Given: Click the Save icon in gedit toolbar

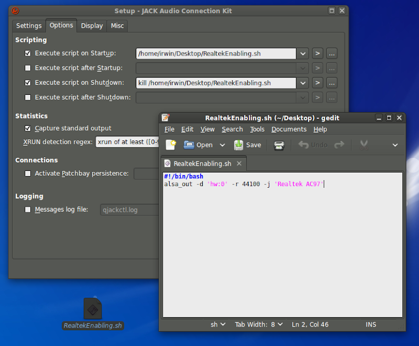Looking at the screenshot, I should coord(238,145).
